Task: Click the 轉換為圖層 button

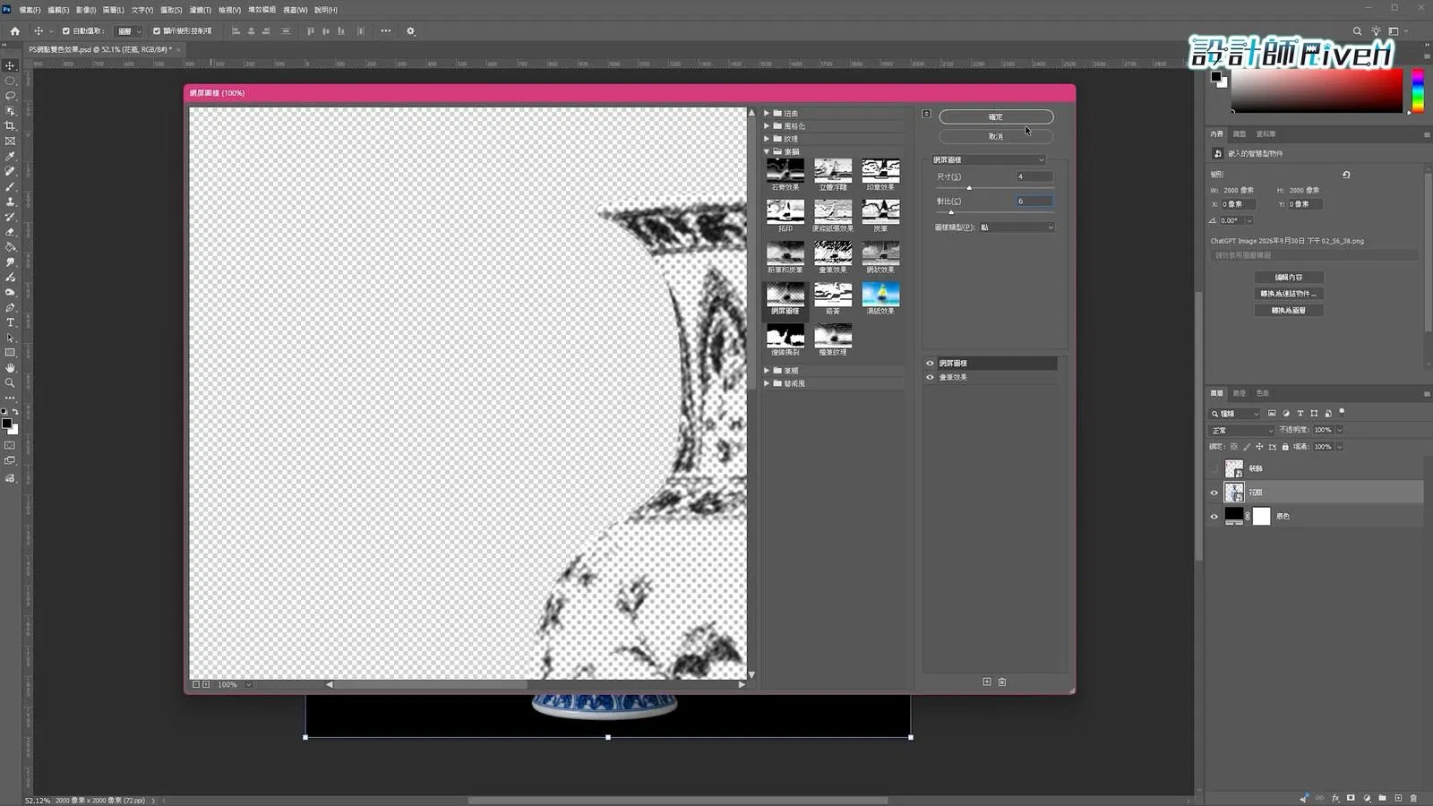Action: pyautogui.click(x=1289, y=311)
